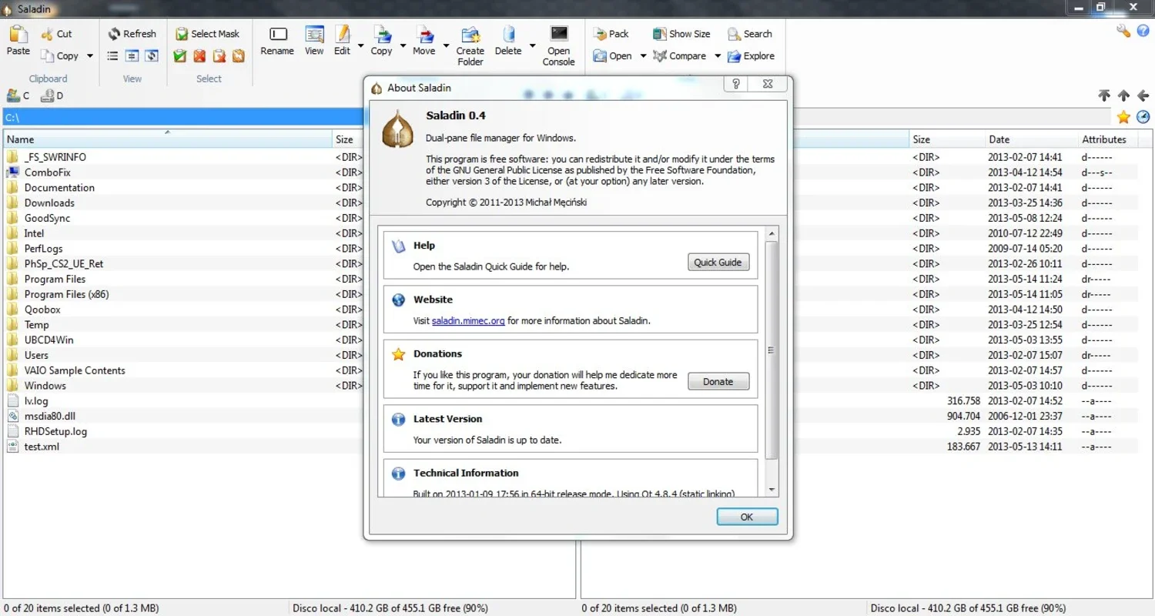The width and height of the screenshot is (1155, 616).
Task: Expand the Edit dropdown arrow
Action: pos(360,46)
